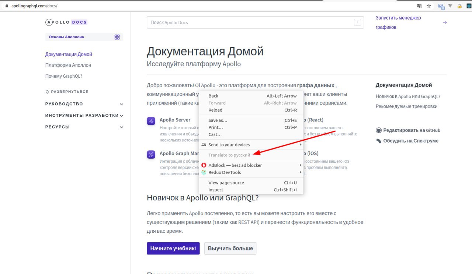This screenshot has width=472, height=274.
Task: Open Почему GraphQL? sidebar link
Action: (64, 76)
